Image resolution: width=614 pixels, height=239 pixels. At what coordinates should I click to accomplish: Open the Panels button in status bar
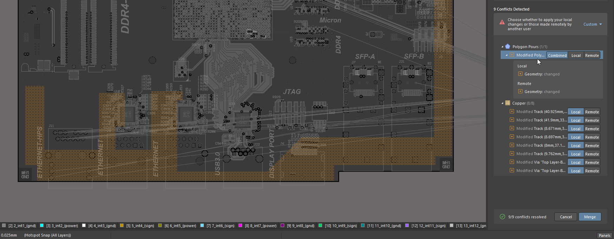[x=604, y=235]
